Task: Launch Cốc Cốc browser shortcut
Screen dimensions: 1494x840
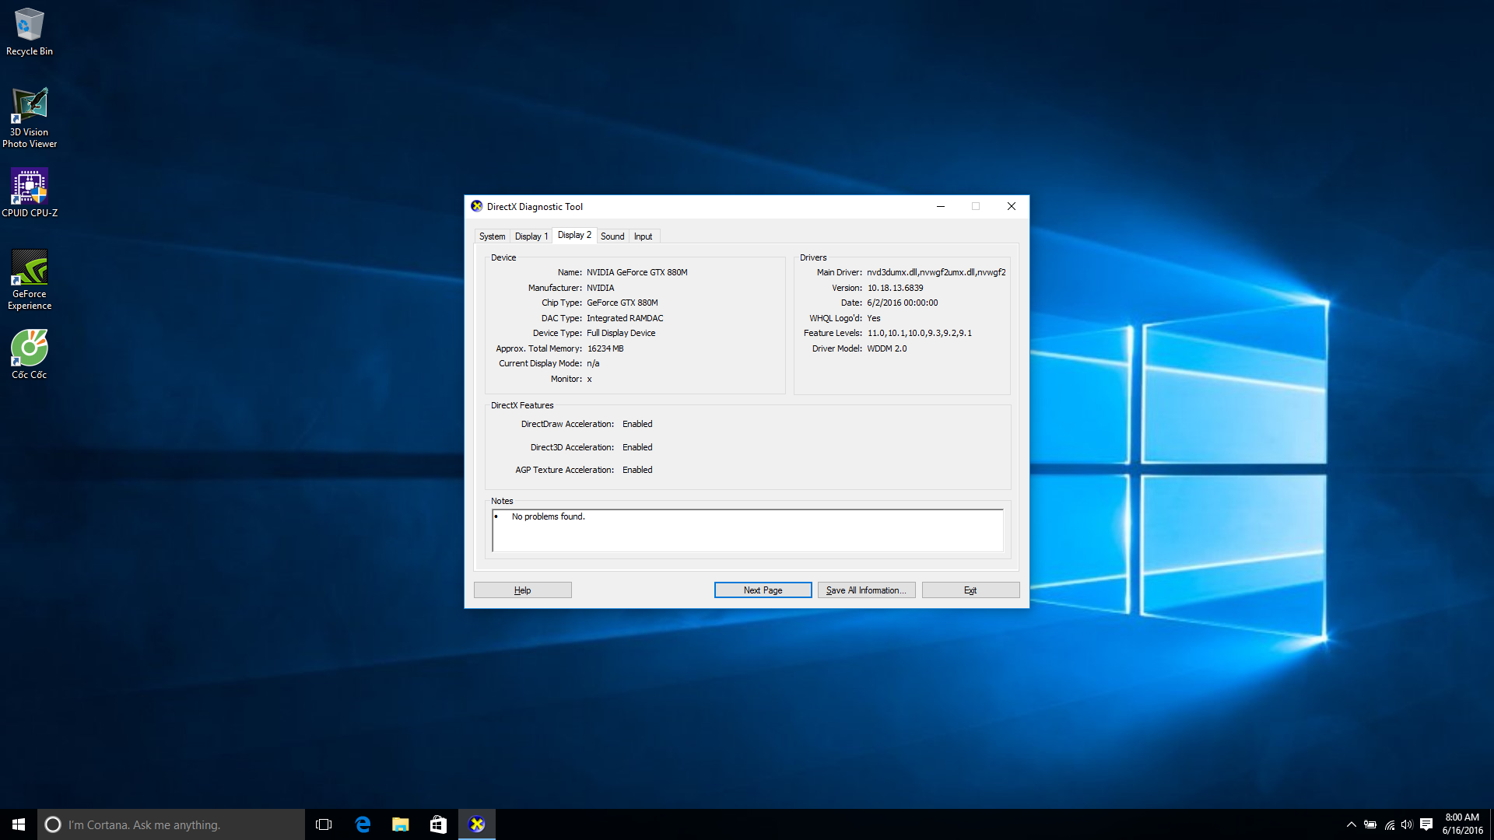Action: [x=29, y=354]
